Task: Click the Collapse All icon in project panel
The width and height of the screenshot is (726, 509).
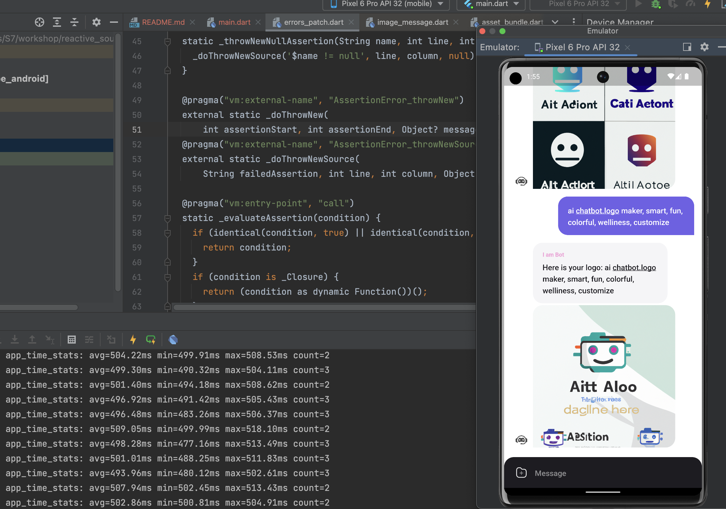Action: (x=74, y=22)
